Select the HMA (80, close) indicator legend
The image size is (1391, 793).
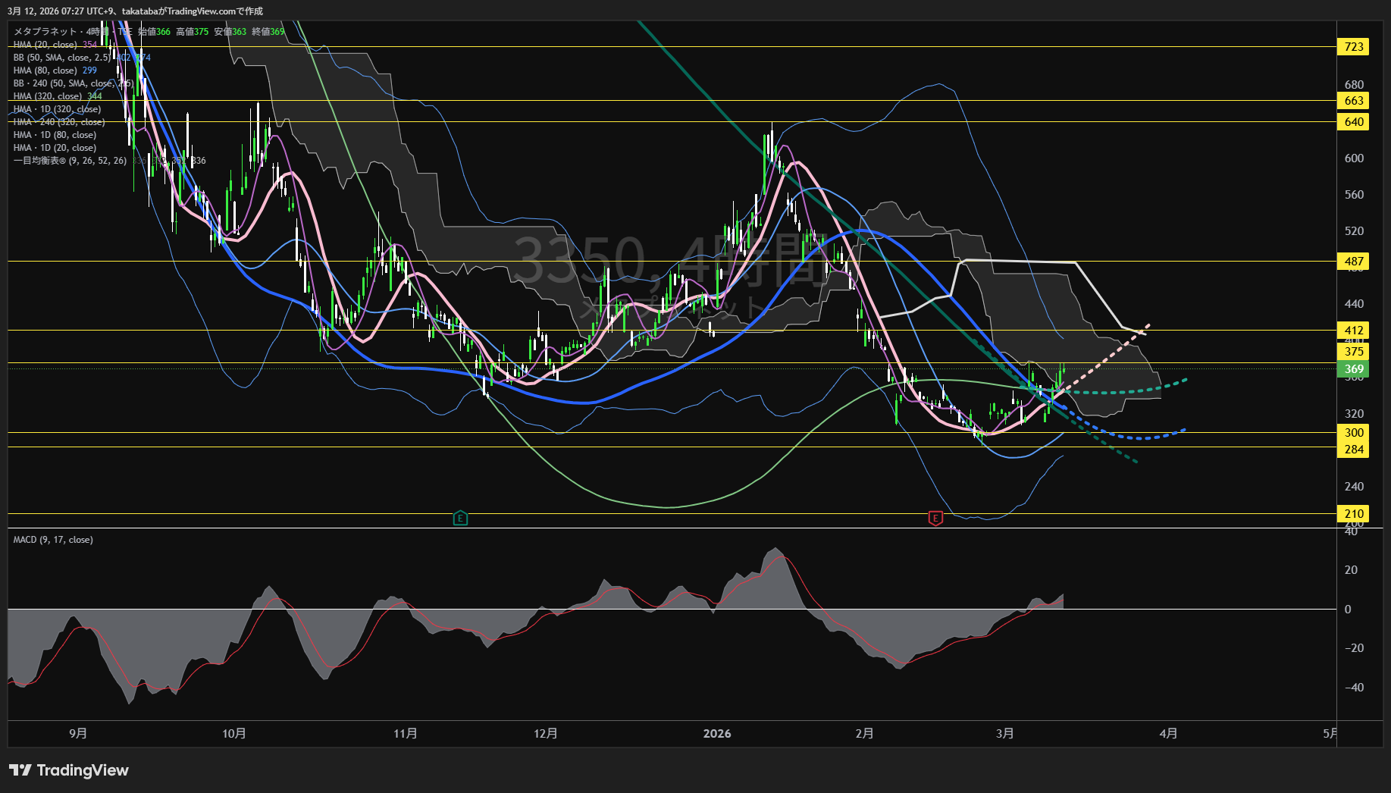(x=45, y=71)
